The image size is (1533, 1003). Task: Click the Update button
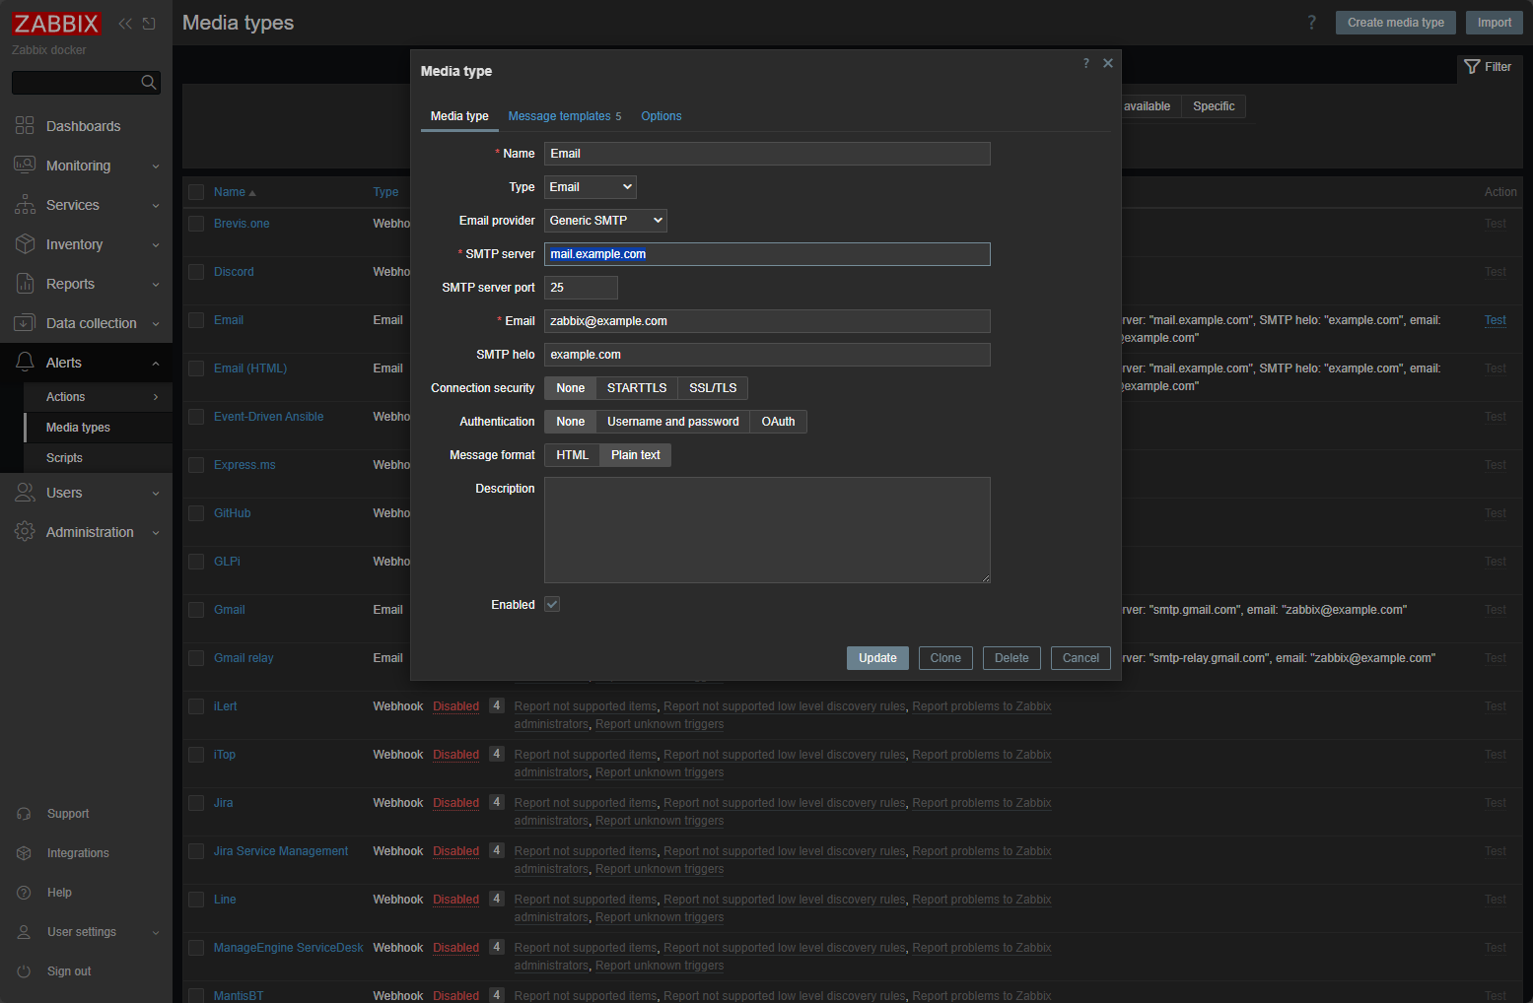tap(876, 657)
